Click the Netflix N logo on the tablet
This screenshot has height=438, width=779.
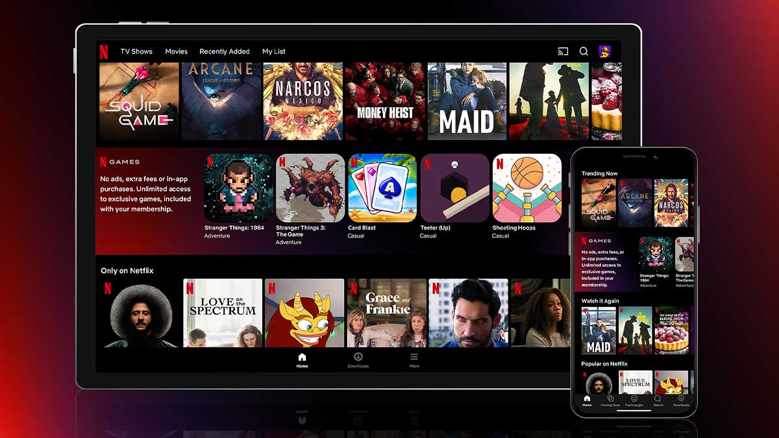click(104, 51)
